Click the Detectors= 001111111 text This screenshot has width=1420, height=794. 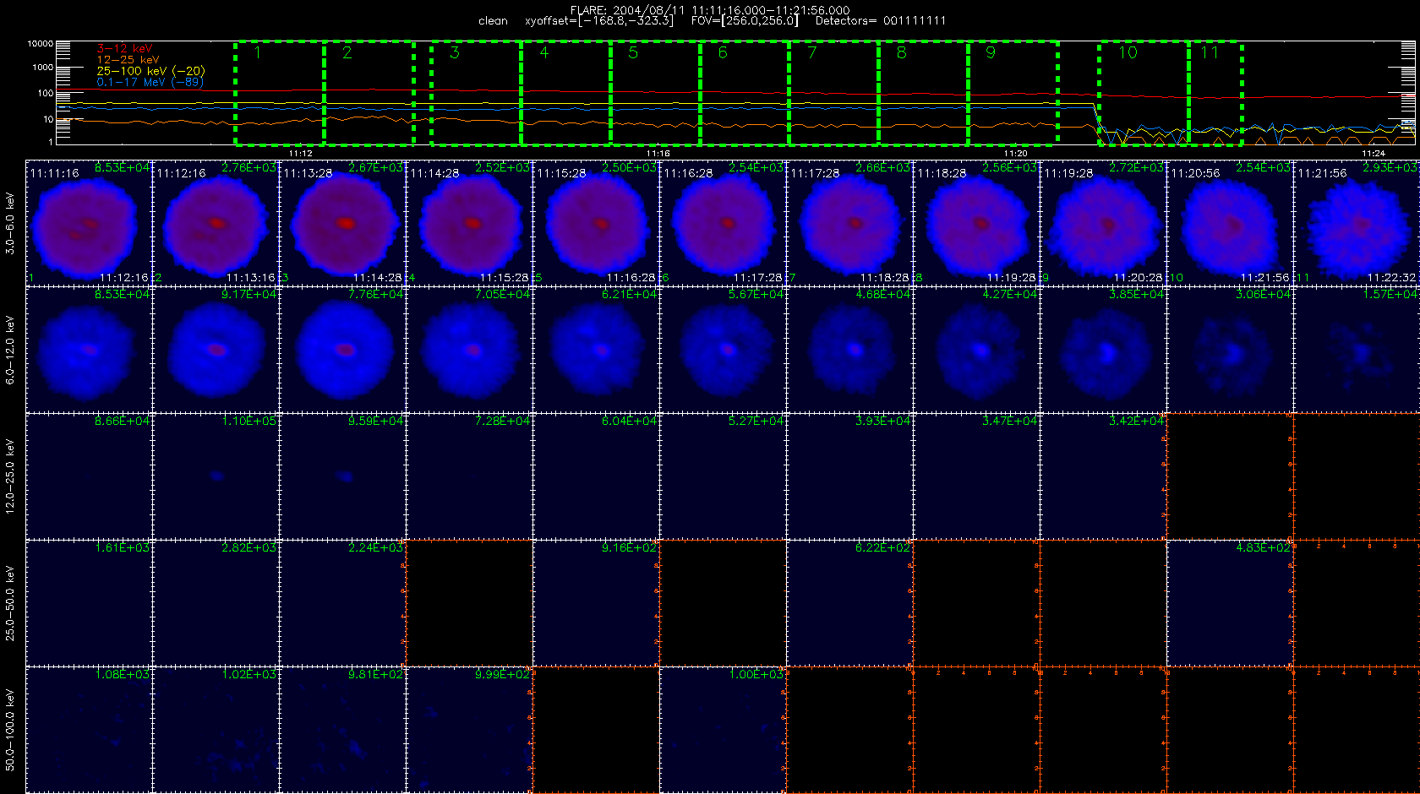pos(881,21)
